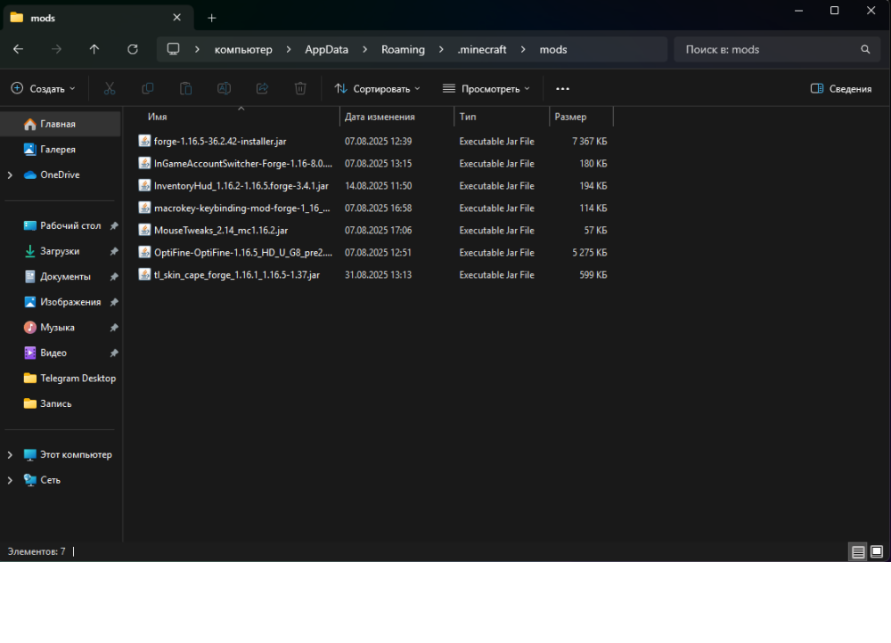Open Изображения in the sidebar
The width and height of the screenshot is (891, 643).
[x=61, y=302]
